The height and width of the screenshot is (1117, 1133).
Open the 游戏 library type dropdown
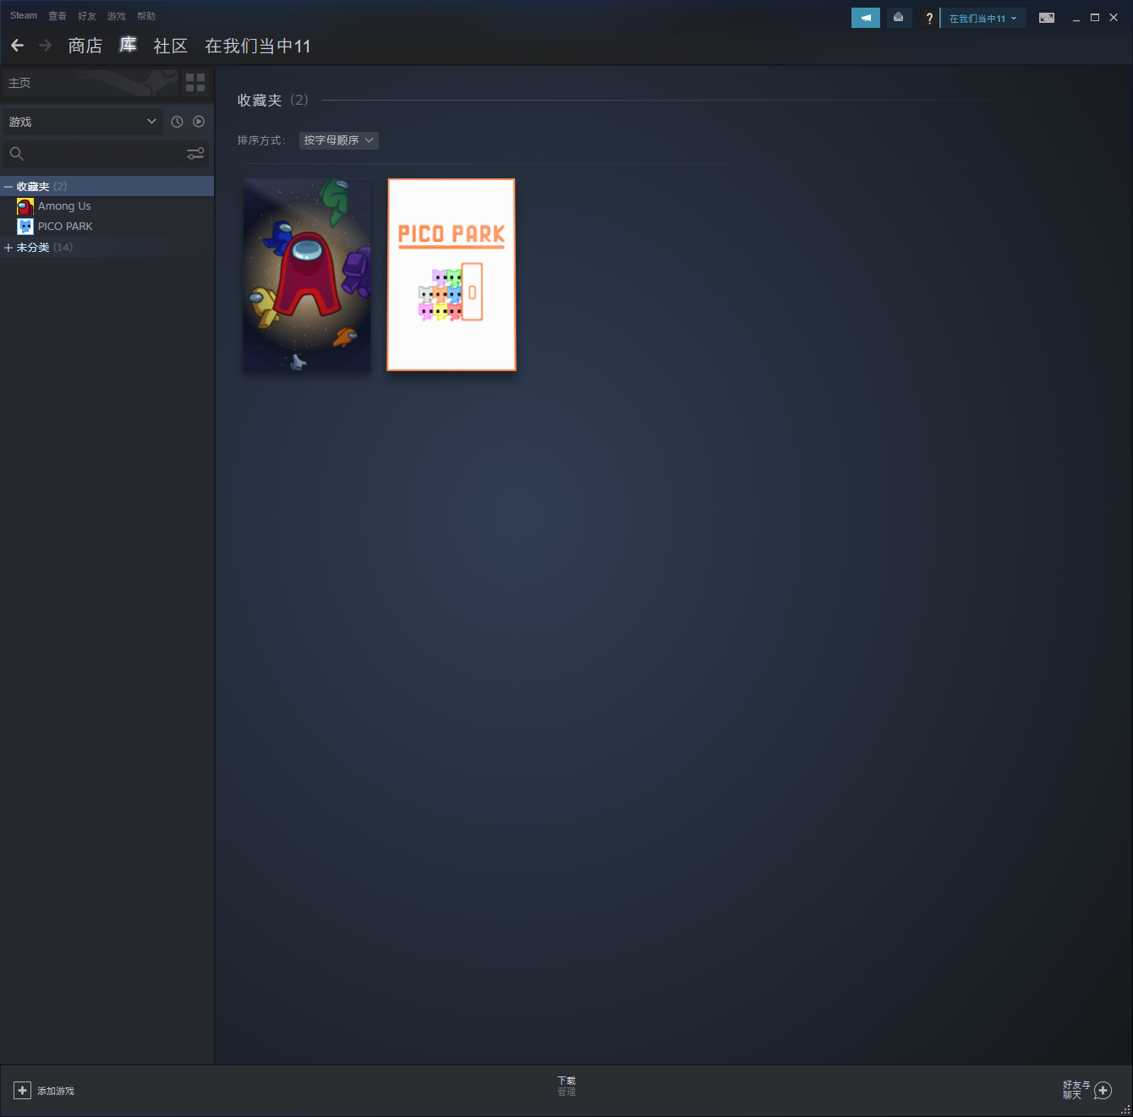[x=82, y=122]
